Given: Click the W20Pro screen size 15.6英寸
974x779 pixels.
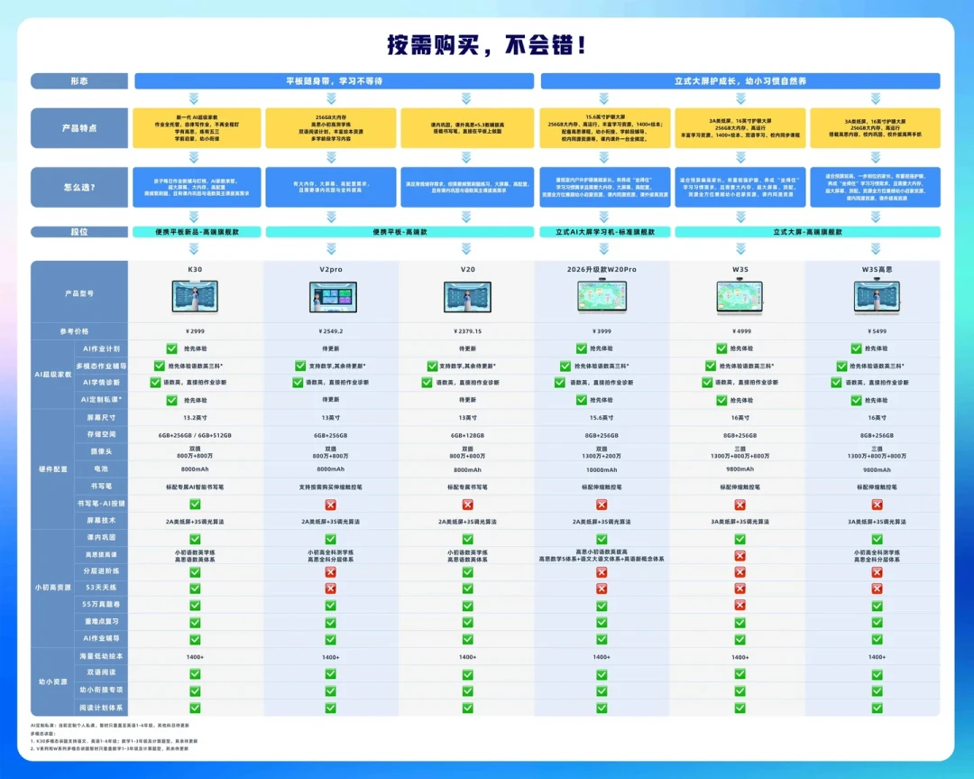Looking at the screenshot, I should 602,418.
